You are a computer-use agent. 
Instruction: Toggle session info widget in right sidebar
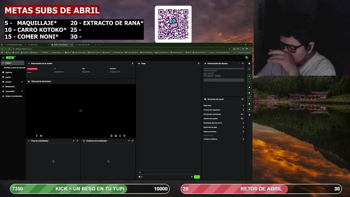tap(249, 98)
